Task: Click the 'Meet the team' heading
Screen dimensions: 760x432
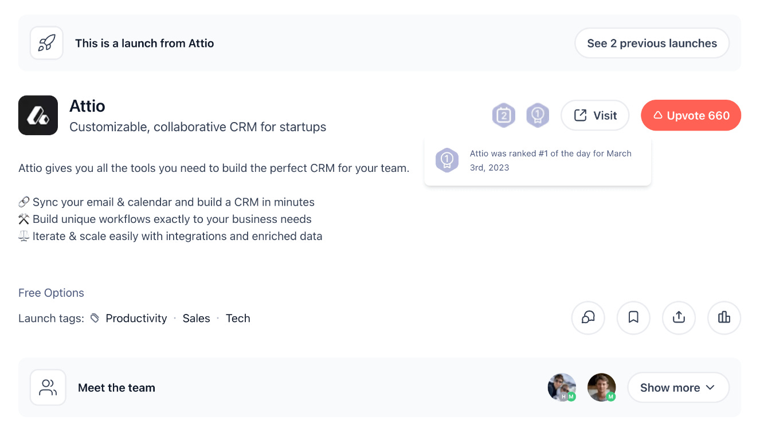Action: coord(116,388)
